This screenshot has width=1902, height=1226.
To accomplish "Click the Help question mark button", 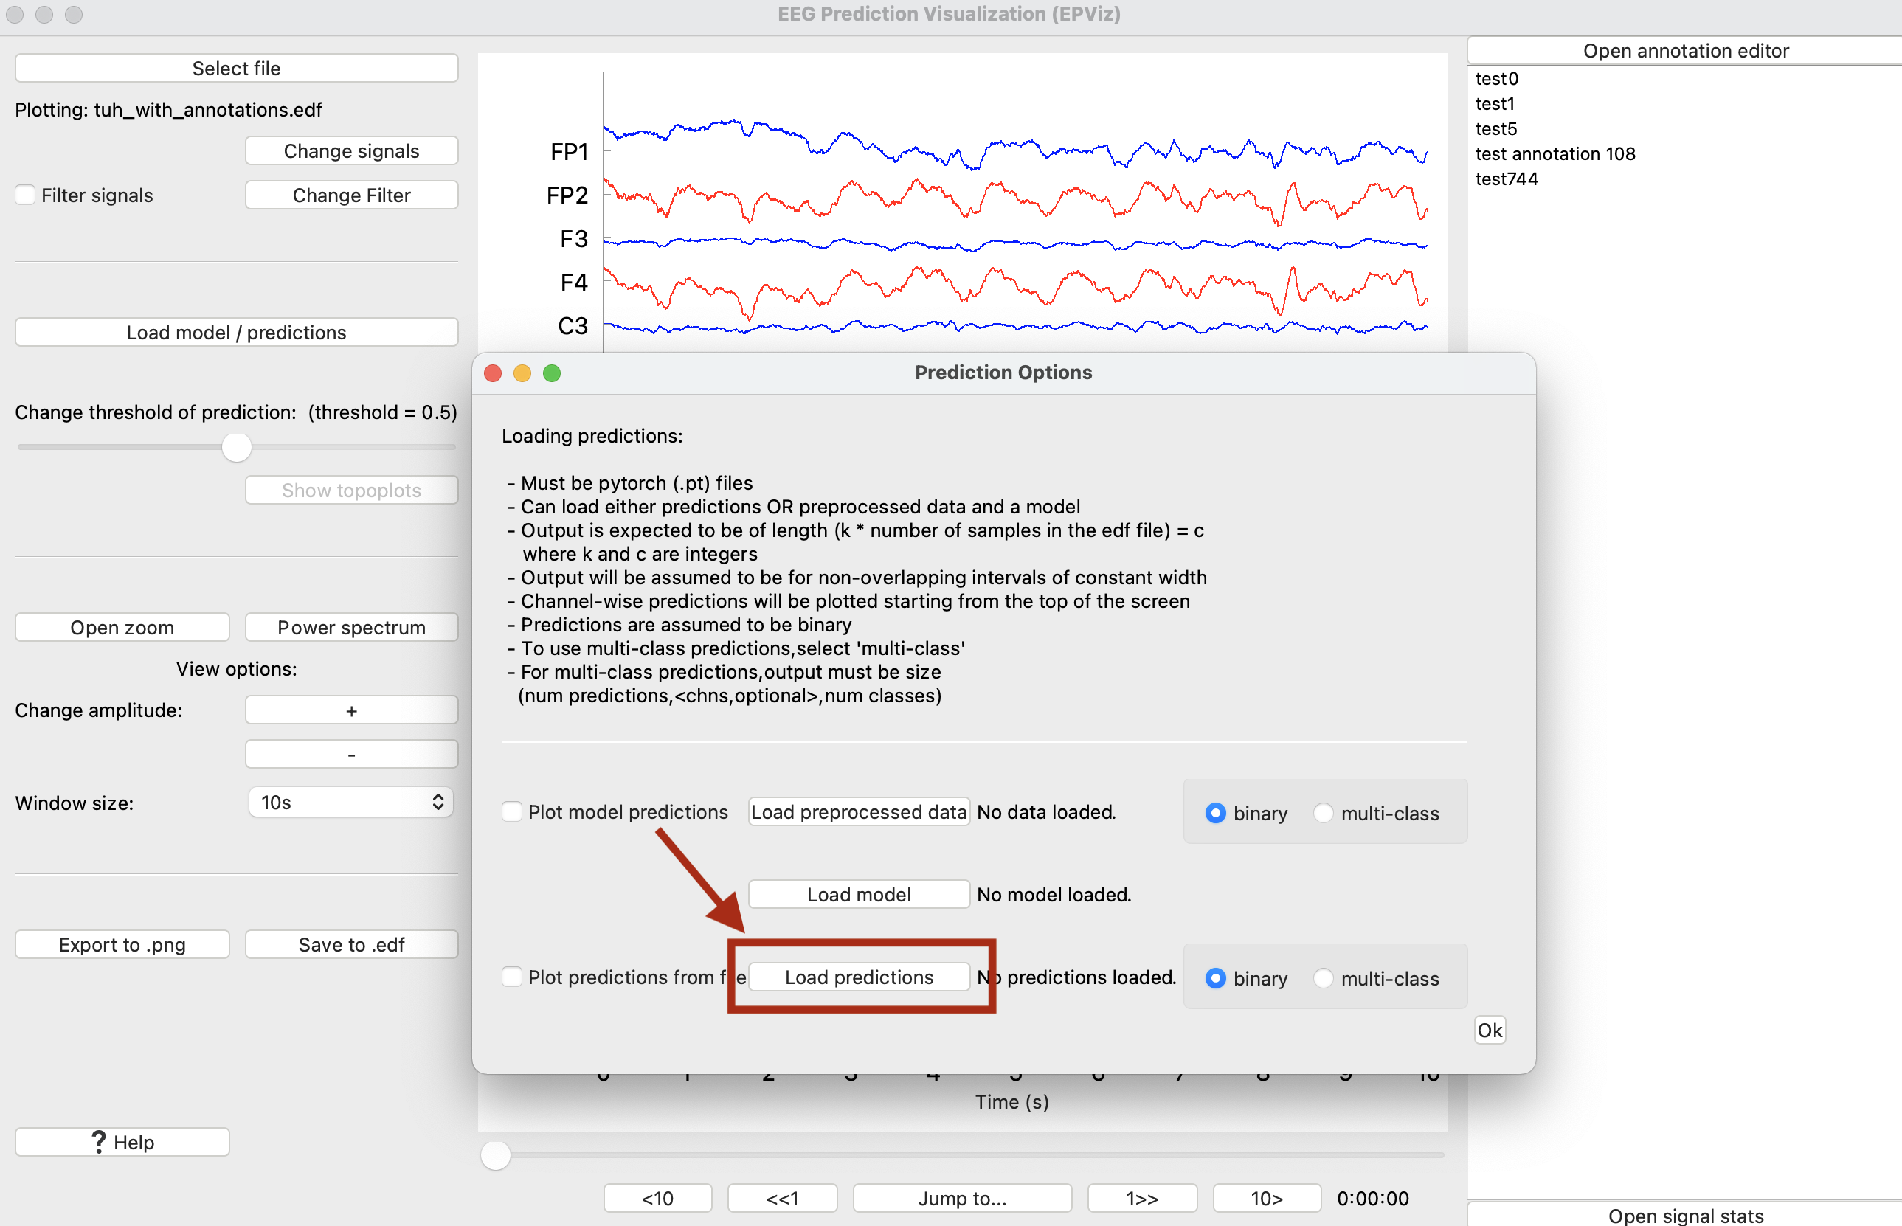I will click(x=122, y=1142).
